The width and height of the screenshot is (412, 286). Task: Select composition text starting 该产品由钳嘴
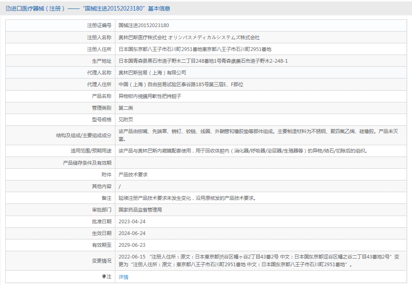click(258, 135)
